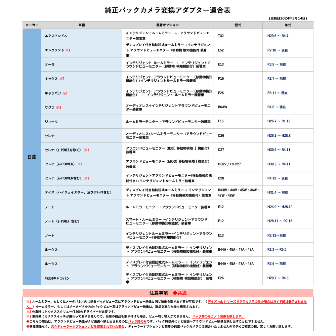Click セレナ（e-POWER）※1 in the HC27 row
The height and width of the screenshot is (336, 336).
[x=64, y=164]
